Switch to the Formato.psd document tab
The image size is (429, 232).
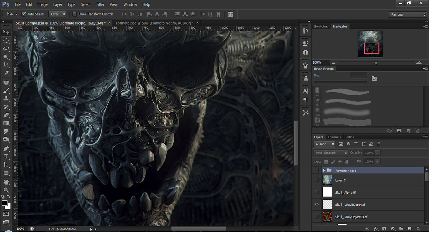(154, 23)
